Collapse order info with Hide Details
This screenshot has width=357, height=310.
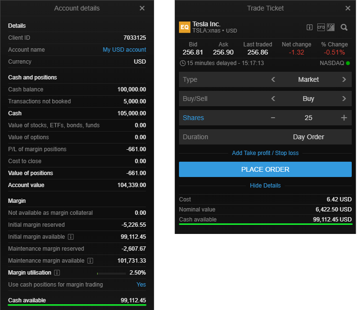(x=265, y=186)
